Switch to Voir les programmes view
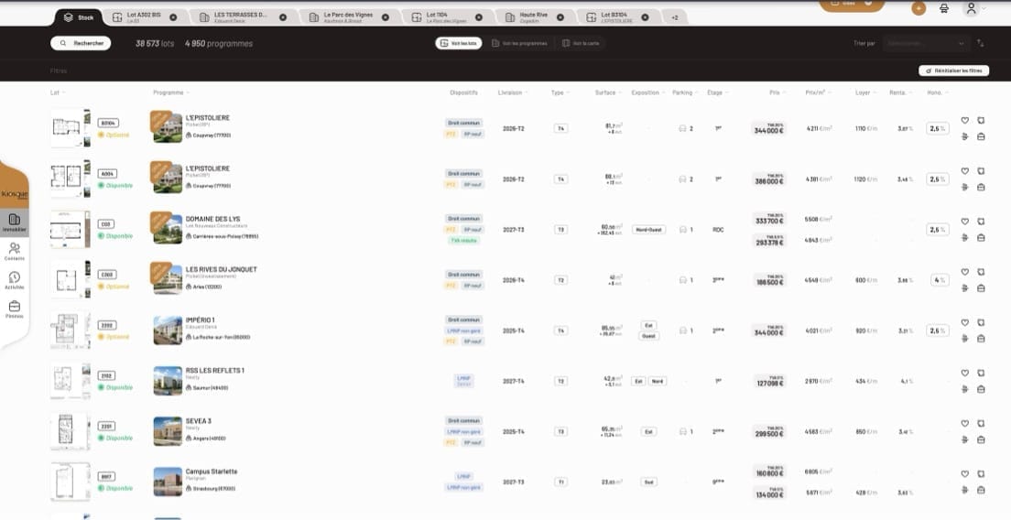 pos(519,43)
